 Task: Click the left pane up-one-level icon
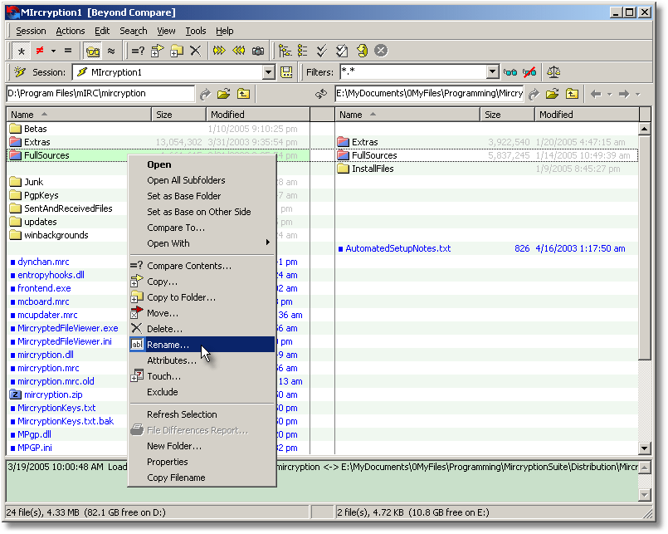click(x=243, y=94)
